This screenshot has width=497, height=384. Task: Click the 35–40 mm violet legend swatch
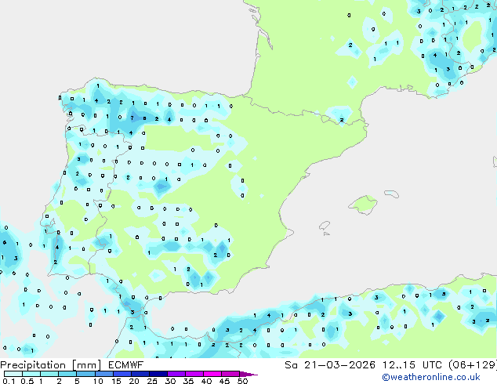pos(194,374)
